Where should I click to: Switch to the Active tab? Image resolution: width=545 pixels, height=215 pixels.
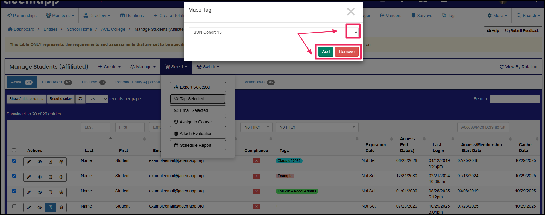(x=22, y=82)
